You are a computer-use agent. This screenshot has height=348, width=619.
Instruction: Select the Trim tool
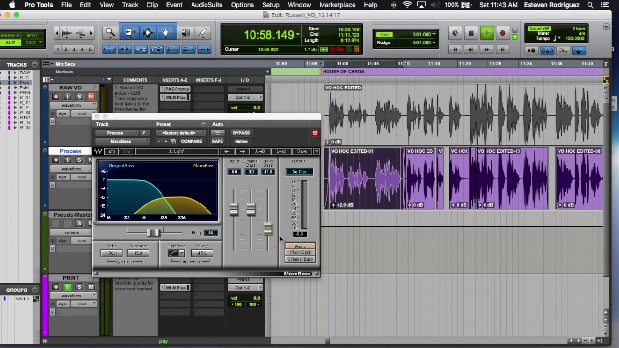131,33
